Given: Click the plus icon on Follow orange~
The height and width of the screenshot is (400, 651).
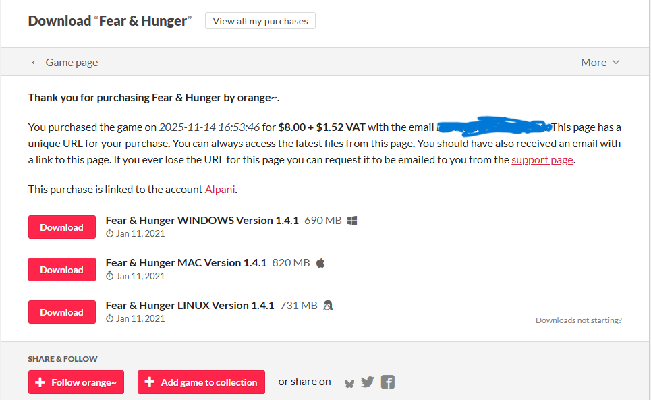Looking at the screenshot, I should 40,382.
